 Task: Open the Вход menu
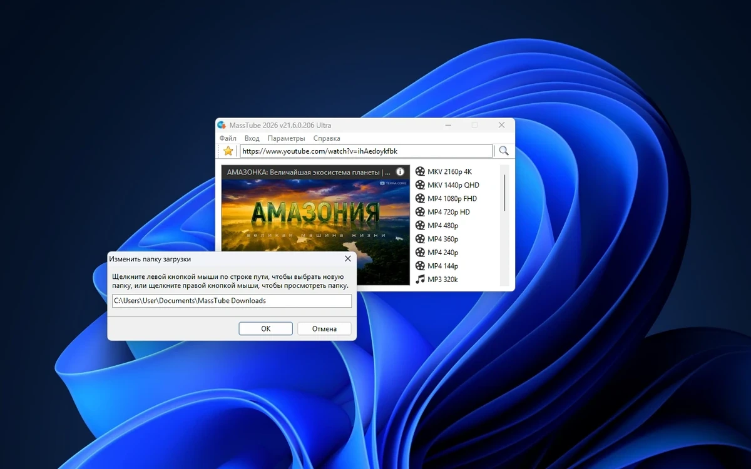(x=252, y=138)
